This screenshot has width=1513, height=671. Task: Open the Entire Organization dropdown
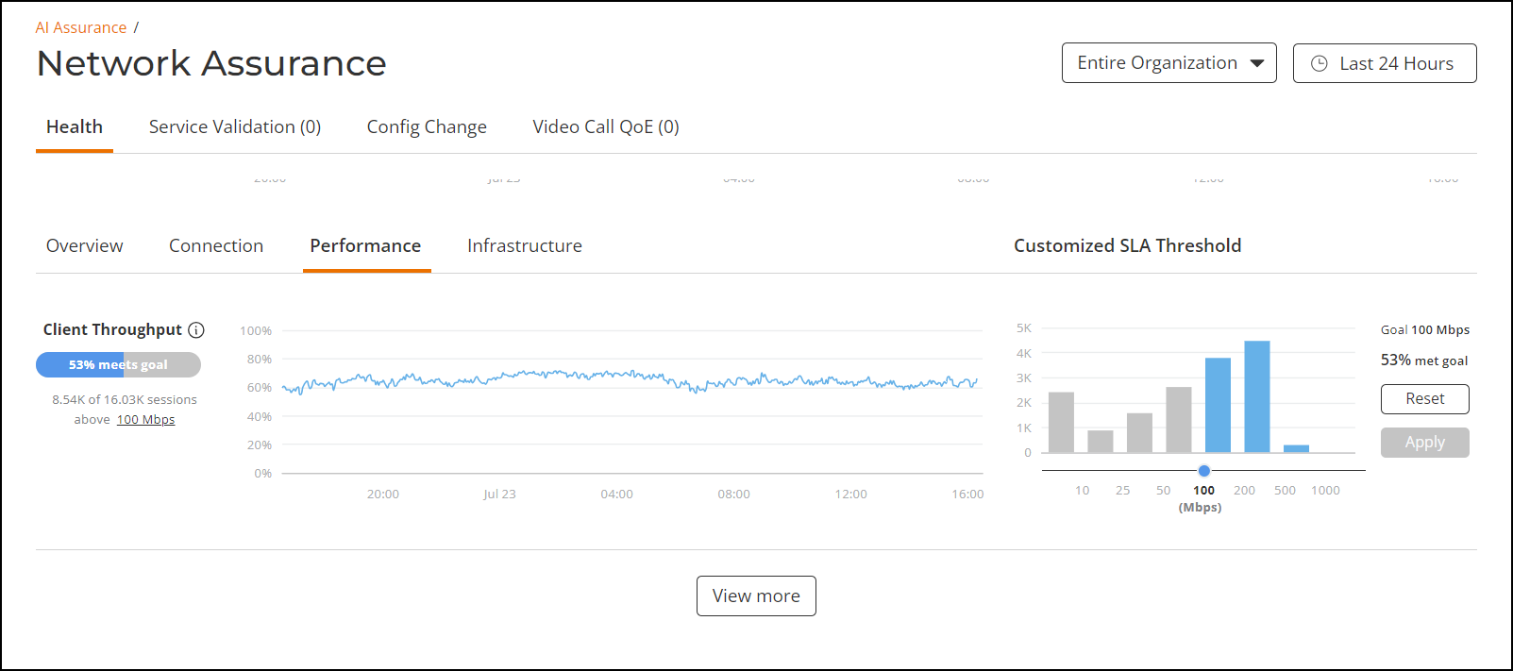(1168, 63)
